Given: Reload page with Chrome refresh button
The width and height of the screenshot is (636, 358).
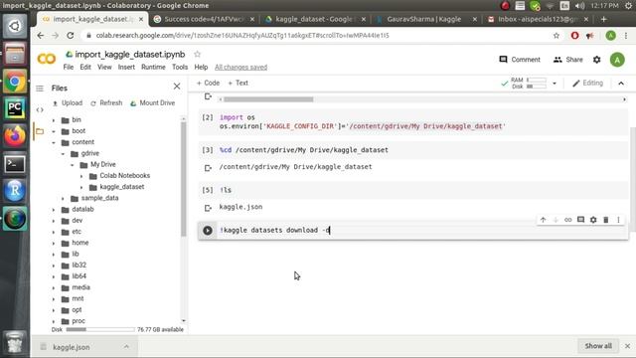Looking at the screenshot, I should click(71, 36).
